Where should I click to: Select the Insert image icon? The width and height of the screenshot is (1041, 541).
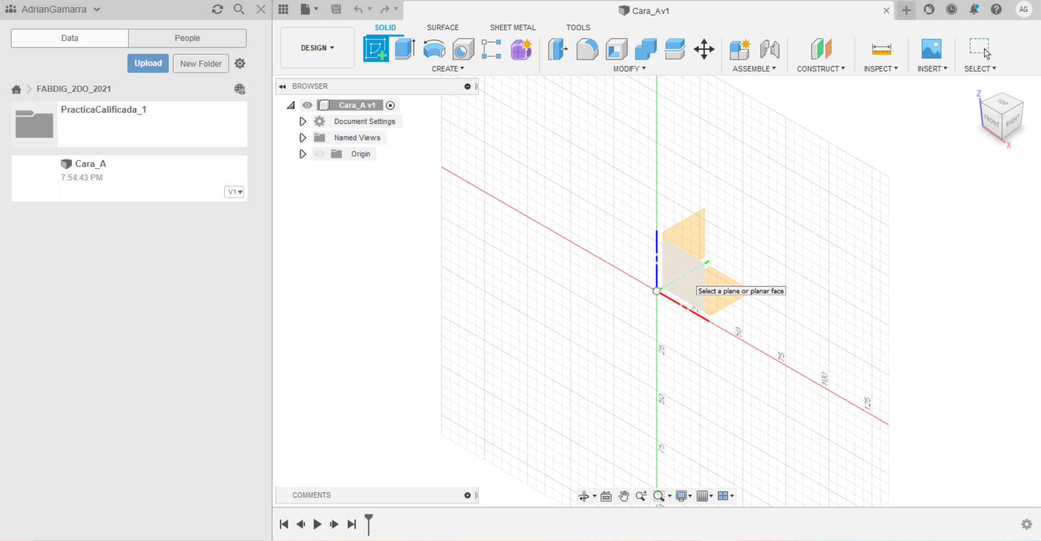931,49
